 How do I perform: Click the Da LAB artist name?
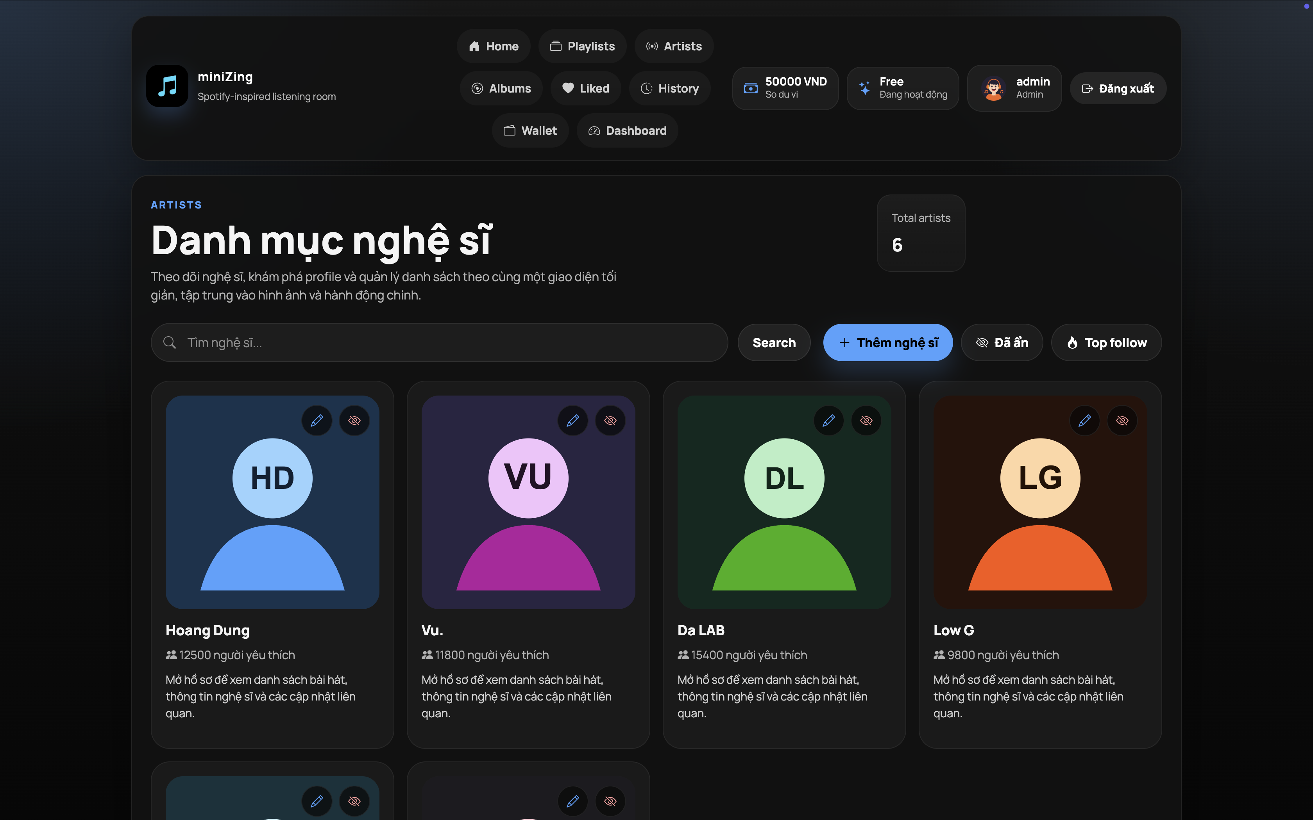[701, 630]
